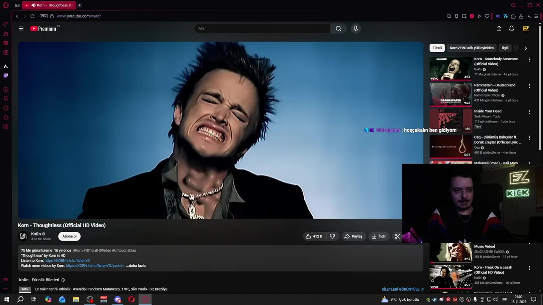Go back to the previous page

click(17, 16)
